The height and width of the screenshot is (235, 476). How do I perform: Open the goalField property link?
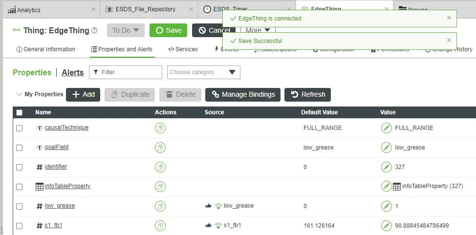pyautogui.click(x=57, y=147)
